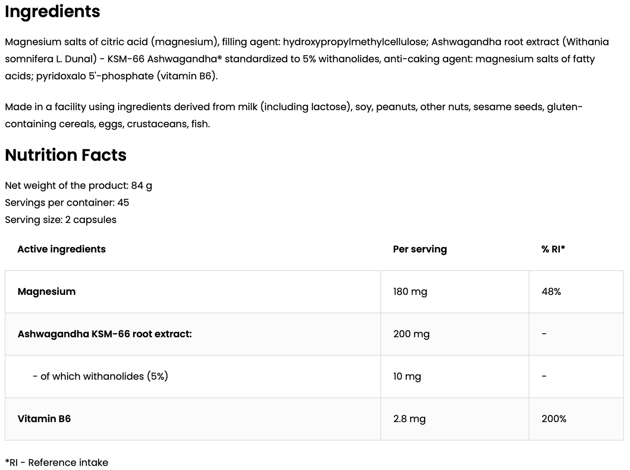Click the withanolides (5%) sub-row label
The image size is (630, 470).
pos(100,376)
